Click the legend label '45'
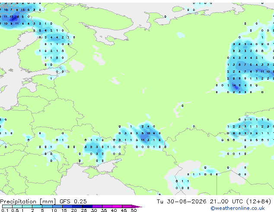The height and width of the screenshot is (212, 274). pos(124,210)
